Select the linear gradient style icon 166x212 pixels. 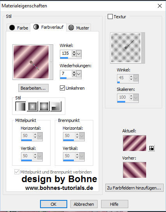tap(21, 106)
